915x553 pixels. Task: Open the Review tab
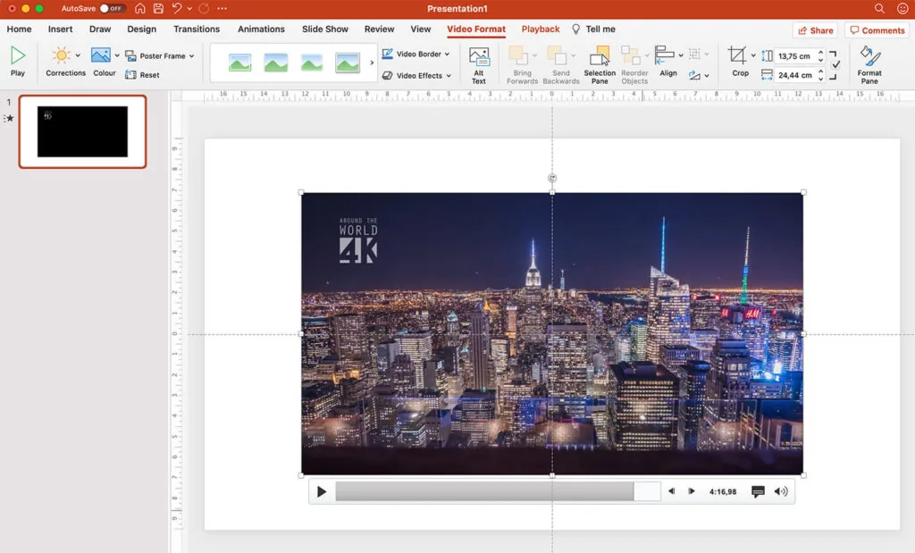coord(379,29)
